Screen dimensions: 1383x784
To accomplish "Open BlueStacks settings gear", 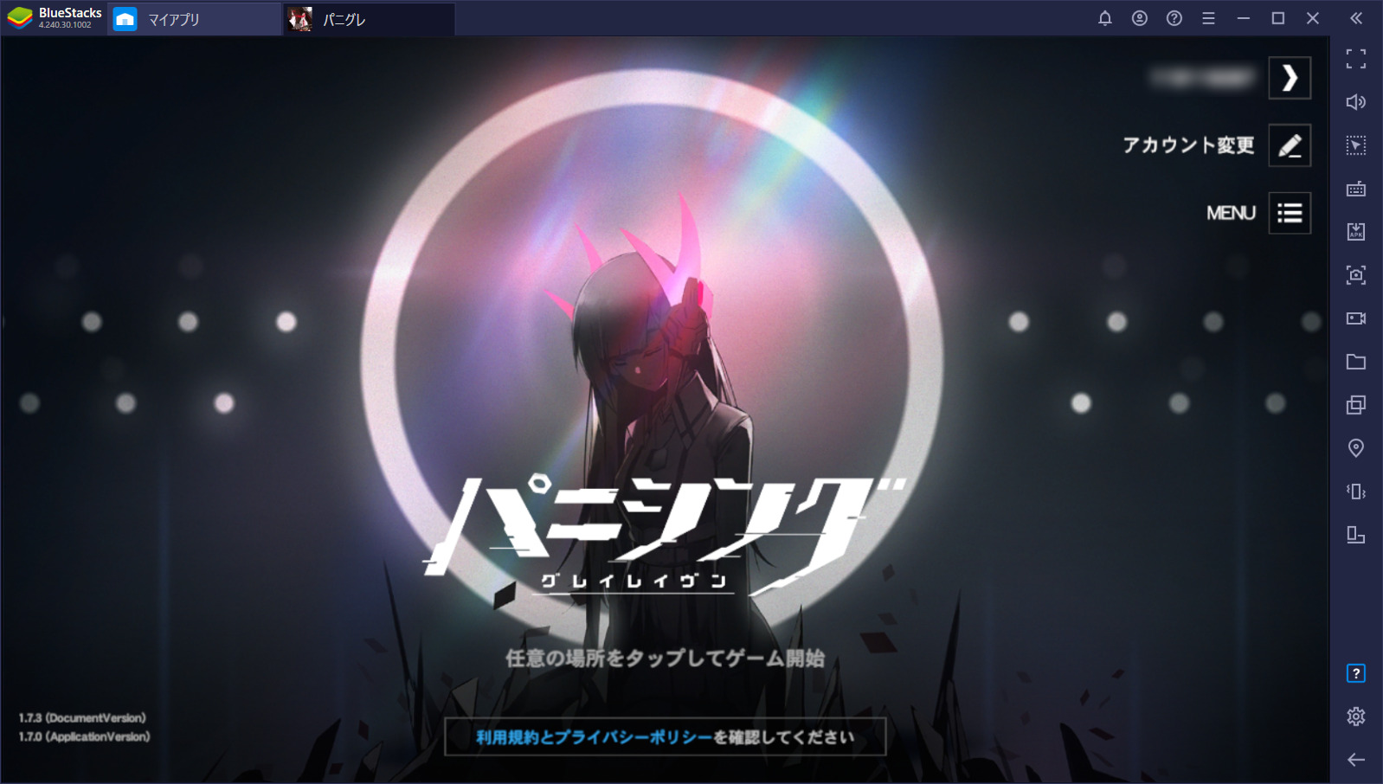I will 1356,717.
